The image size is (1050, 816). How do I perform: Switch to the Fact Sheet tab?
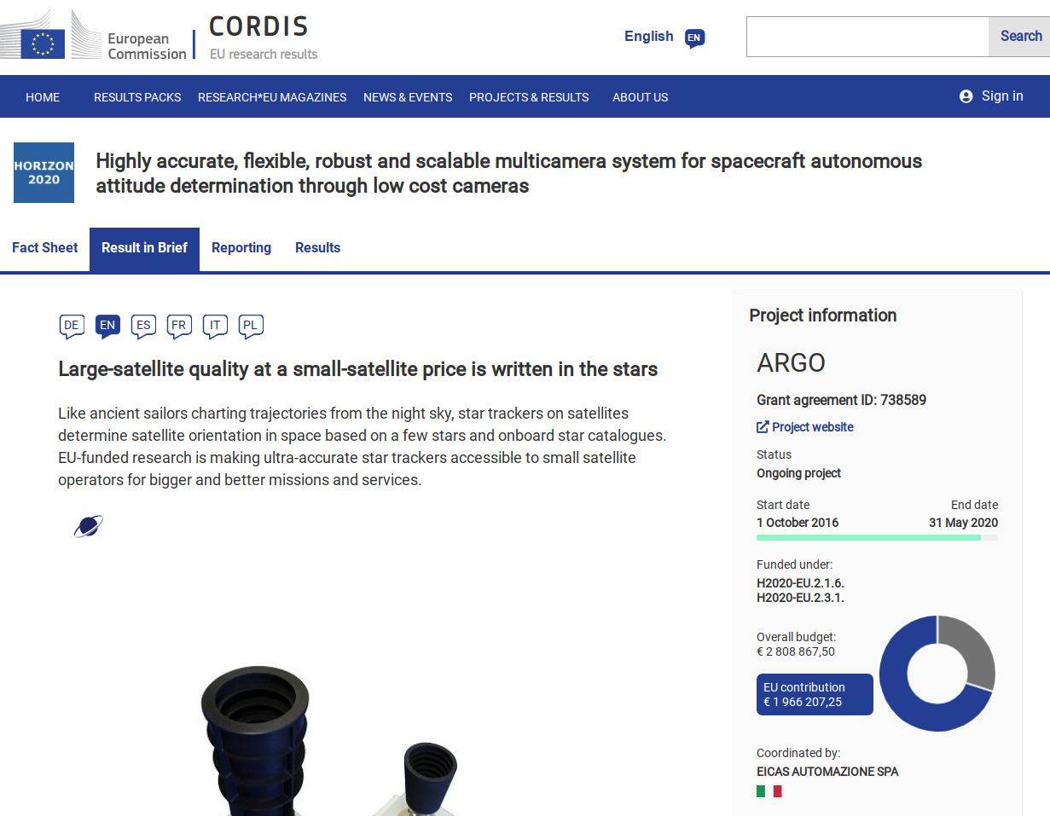pos(44,248)
